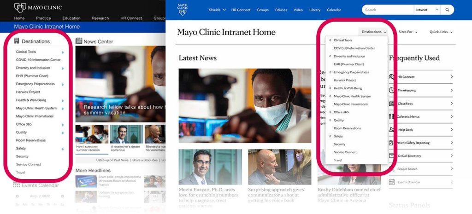Open Calendar in new blue header
Screen dimensions: 472x214
click(x=334, y=10)
